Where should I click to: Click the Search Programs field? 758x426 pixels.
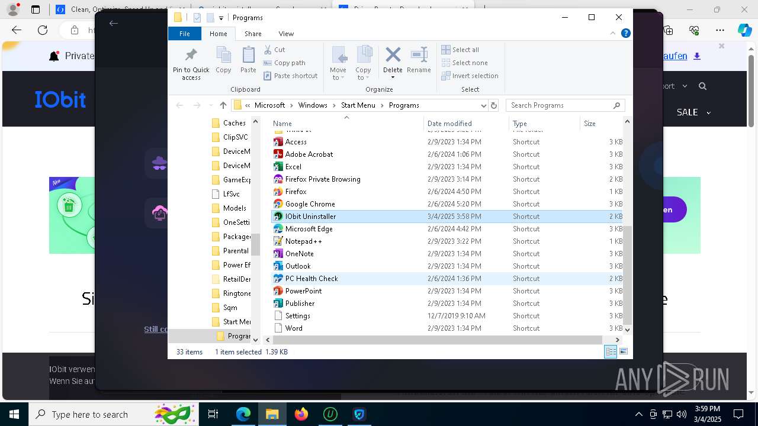566,105
